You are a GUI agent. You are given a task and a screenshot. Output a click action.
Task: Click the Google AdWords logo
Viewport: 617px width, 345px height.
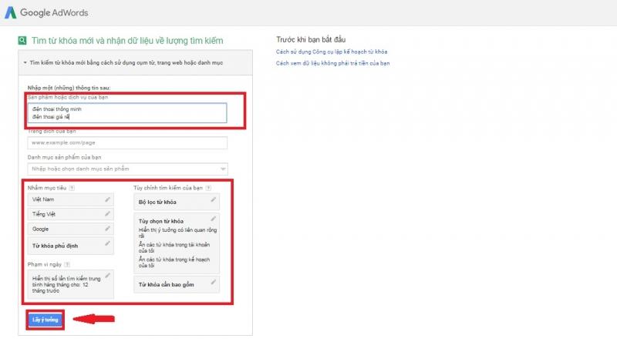[x=46, y=12]
